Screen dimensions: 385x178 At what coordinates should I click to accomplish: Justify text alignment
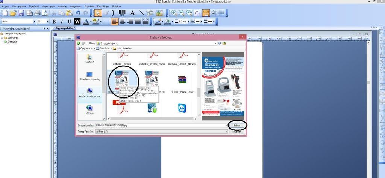[x=138, y=21]
